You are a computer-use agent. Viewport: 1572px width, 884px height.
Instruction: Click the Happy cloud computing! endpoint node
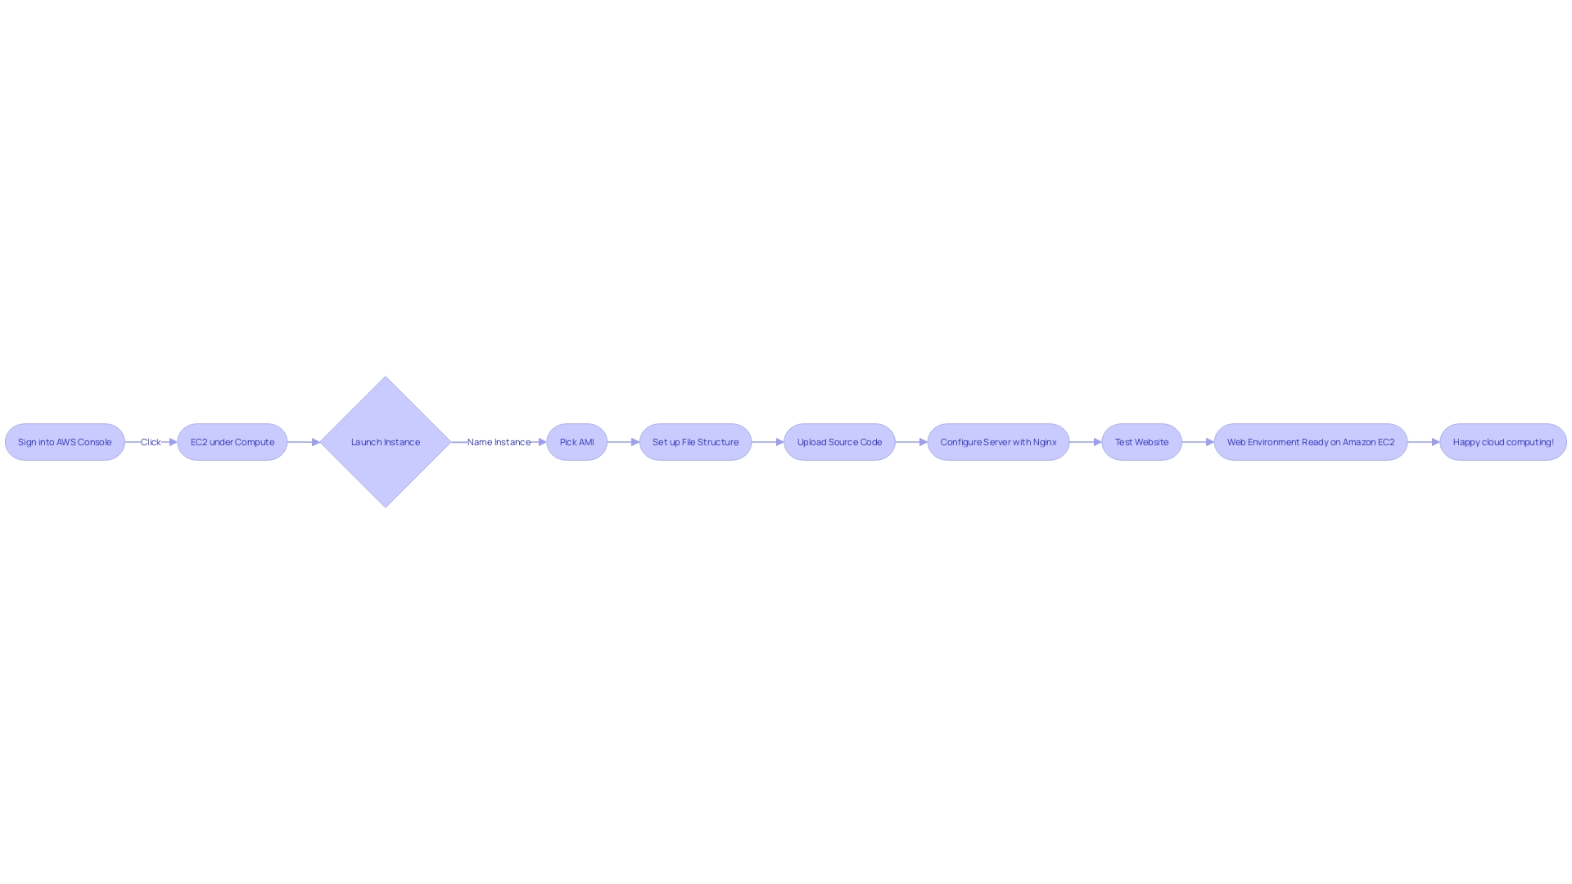click(x=1503, y=441)
